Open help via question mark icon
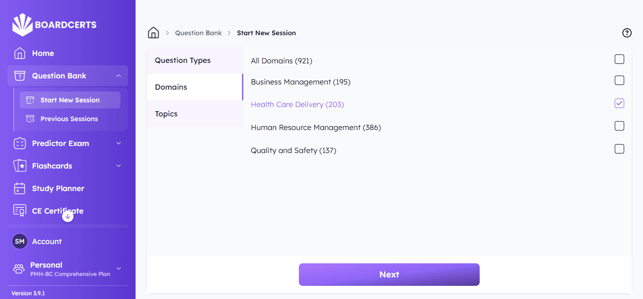Viewport: 643px width, 299px height. [x=627, y=33]
